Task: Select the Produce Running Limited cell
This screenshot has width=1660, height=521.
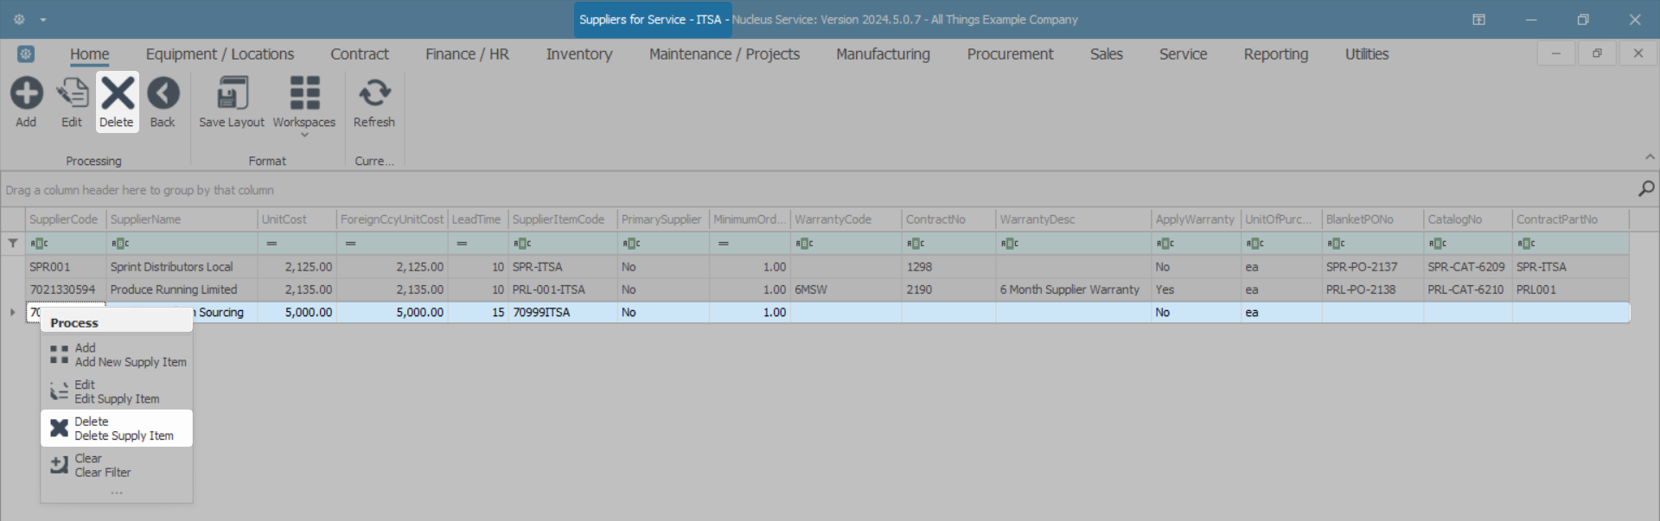Action: pyautogui.click(x=182, y=289)
